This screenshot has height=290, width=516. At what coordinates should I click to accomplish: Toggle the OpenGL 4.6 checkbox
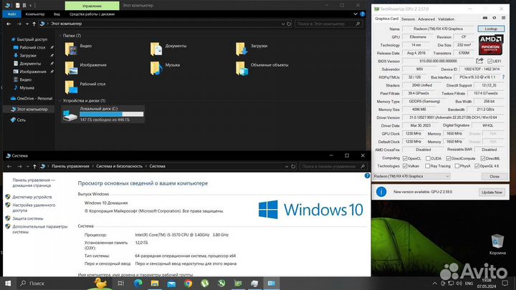pyautogui.click(x=477, y=166)
